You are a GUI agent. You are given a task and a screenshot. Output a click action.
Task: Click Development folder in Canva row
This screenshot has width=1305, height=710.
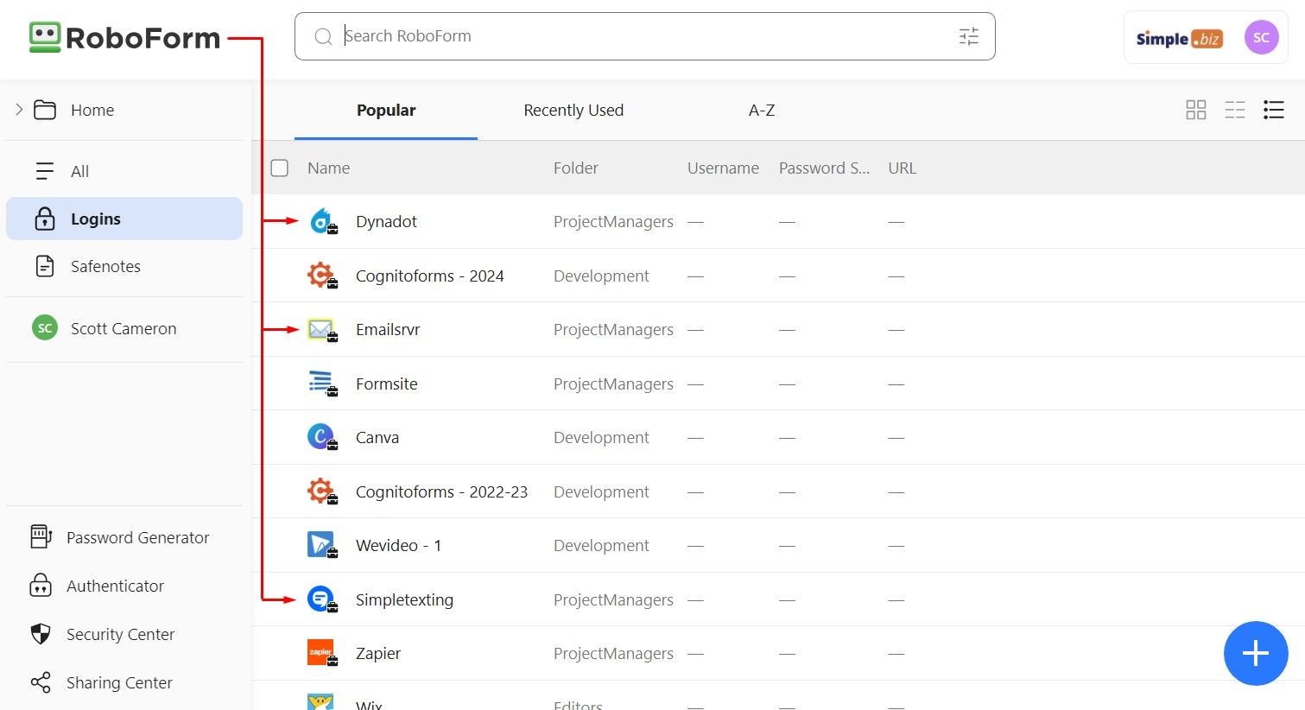(x=601, y=438)
